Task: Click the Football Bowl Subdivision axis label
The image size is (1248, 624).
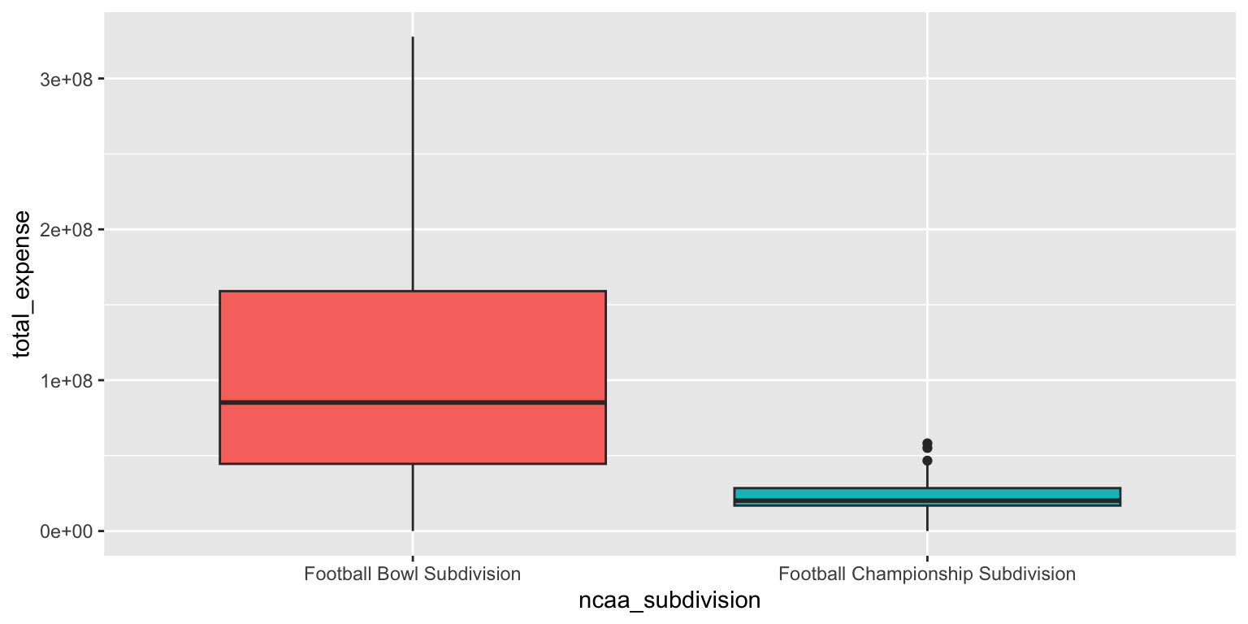Action: point(412,574)
